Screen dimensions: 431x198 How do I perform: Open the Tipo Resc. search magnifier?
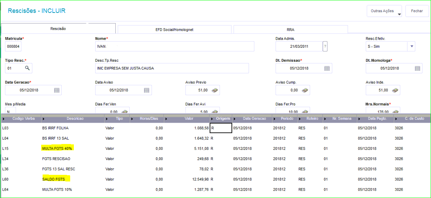point(27,68)
